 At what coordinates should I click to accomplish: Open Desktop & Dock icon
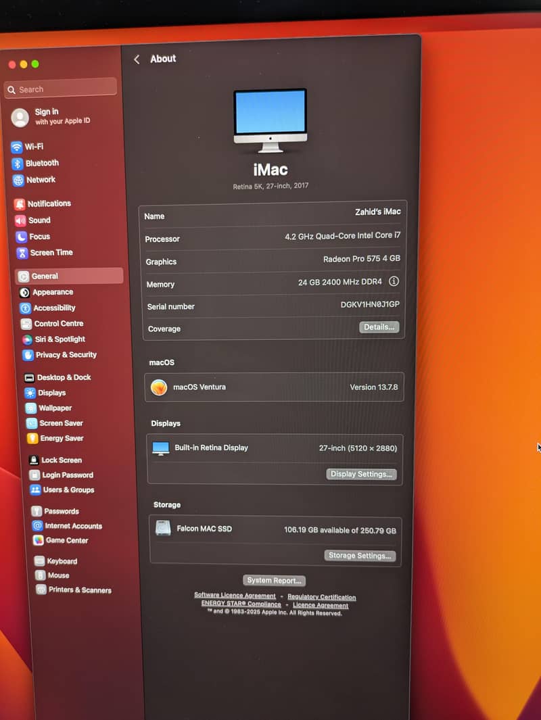pyautogui.click(x=30, y=378)
